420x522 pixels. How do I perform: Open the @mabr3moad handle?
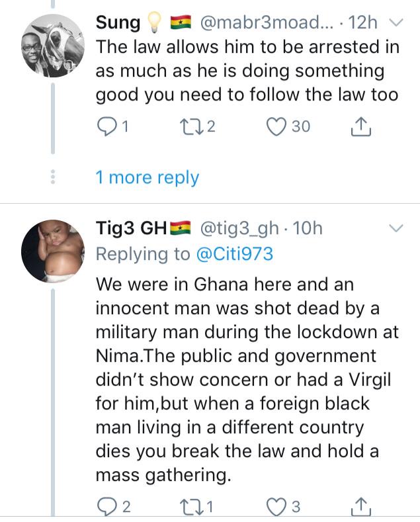pos(264,22)
